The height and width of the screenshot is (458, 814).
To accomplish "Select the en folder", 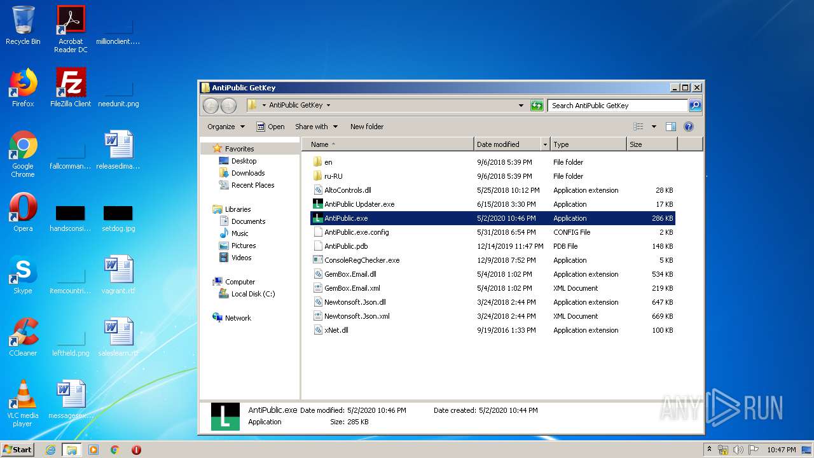I will coord(492,162).
